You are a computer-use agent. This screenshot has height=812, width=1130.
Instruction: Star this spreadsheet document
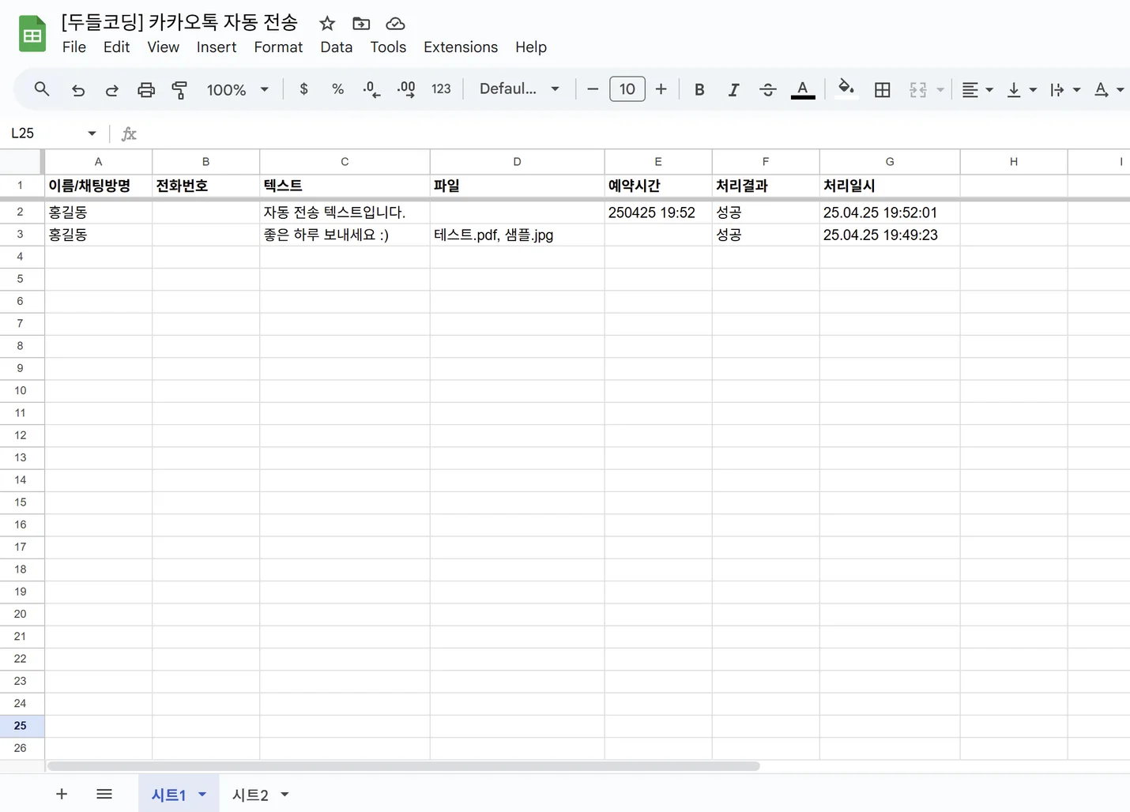click(x=327, y=24)
